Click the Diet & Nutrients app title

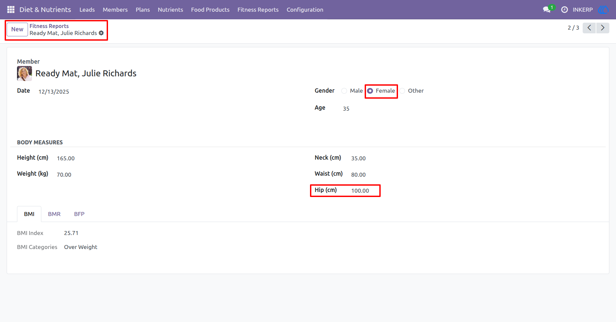(45, 10)
